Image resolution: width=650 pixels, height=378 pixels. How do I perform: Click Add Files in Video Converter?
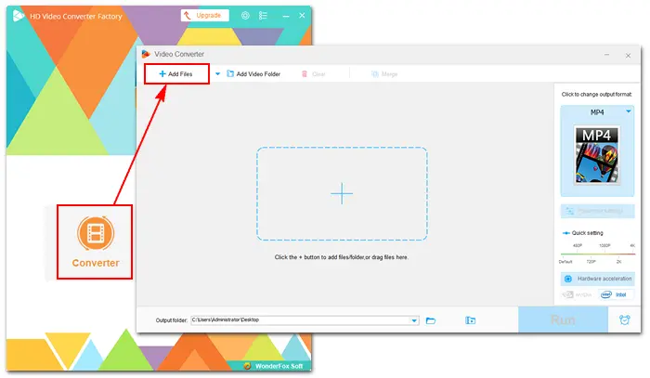[176, 73]
